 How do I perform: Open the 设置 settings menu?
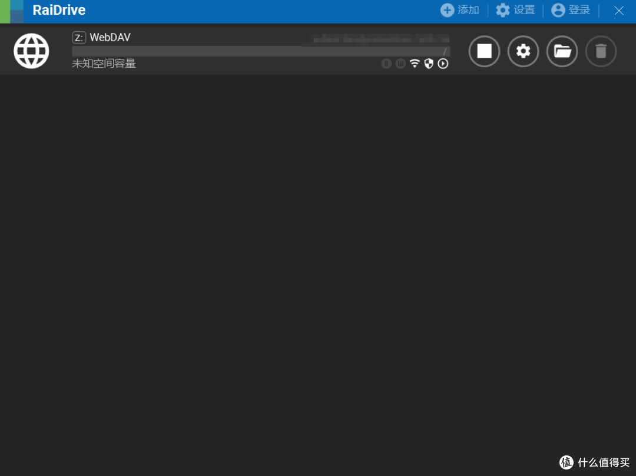(515, 11)
